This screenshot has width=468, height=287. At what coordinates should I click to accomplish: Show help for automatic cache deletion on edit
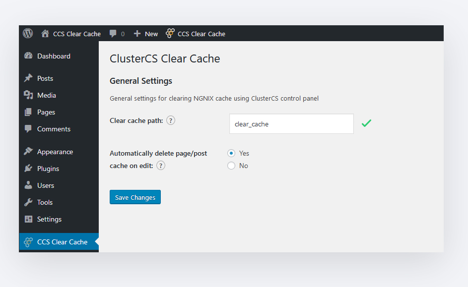coord(161,166)
